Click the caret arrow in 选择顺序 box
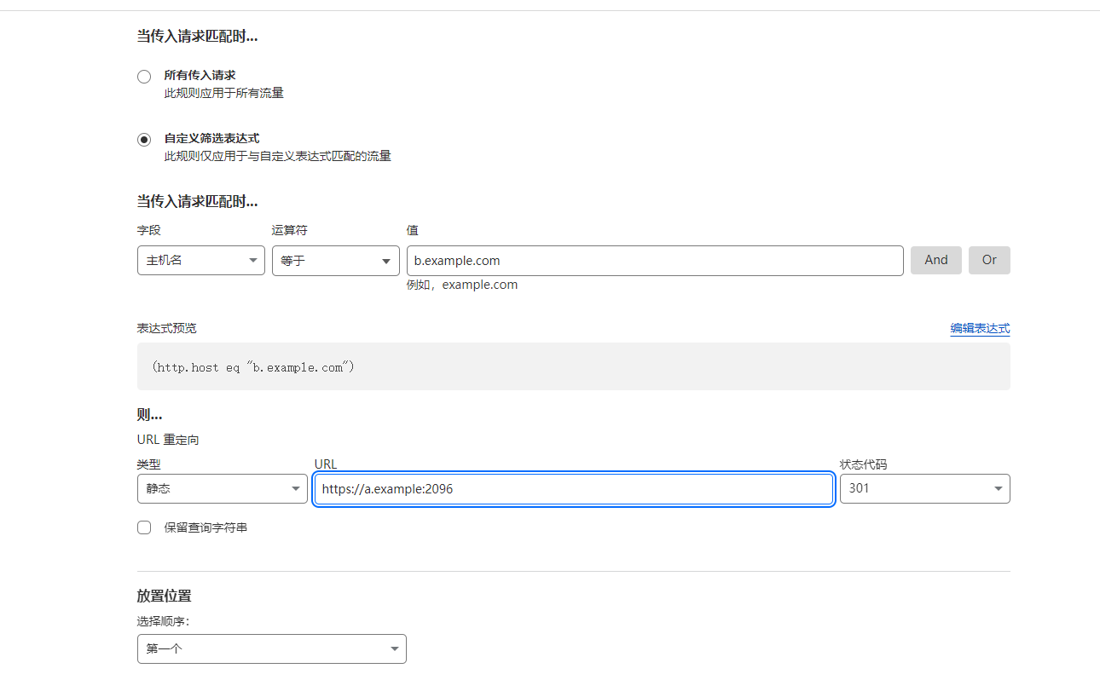This screenshot has height=680, width=1100. (x=394, y=649)
